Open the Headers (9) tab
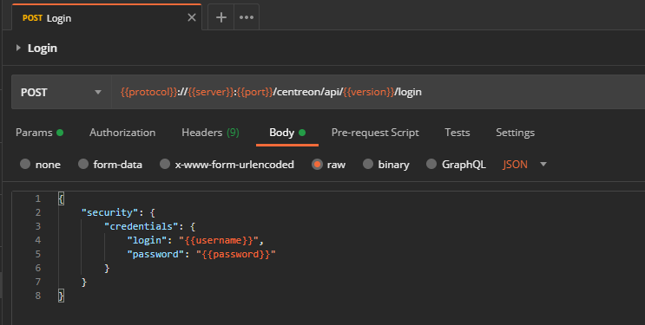Image resolution: width=645 pixels, height=325 pixels. [x=210, y=133]
